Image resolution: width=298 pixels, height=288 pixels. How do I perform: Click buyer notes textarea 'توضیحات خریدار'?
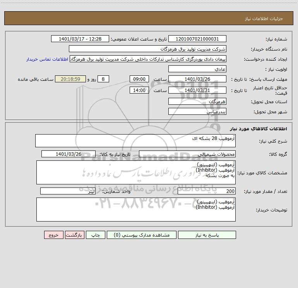[x=136, y=210]
